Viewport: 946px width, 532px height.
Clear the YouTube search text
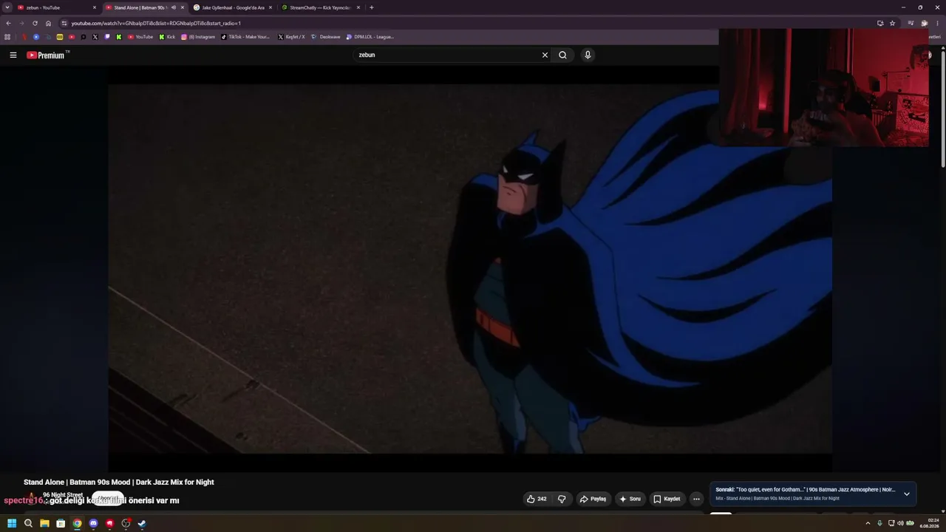coord(545,55)
